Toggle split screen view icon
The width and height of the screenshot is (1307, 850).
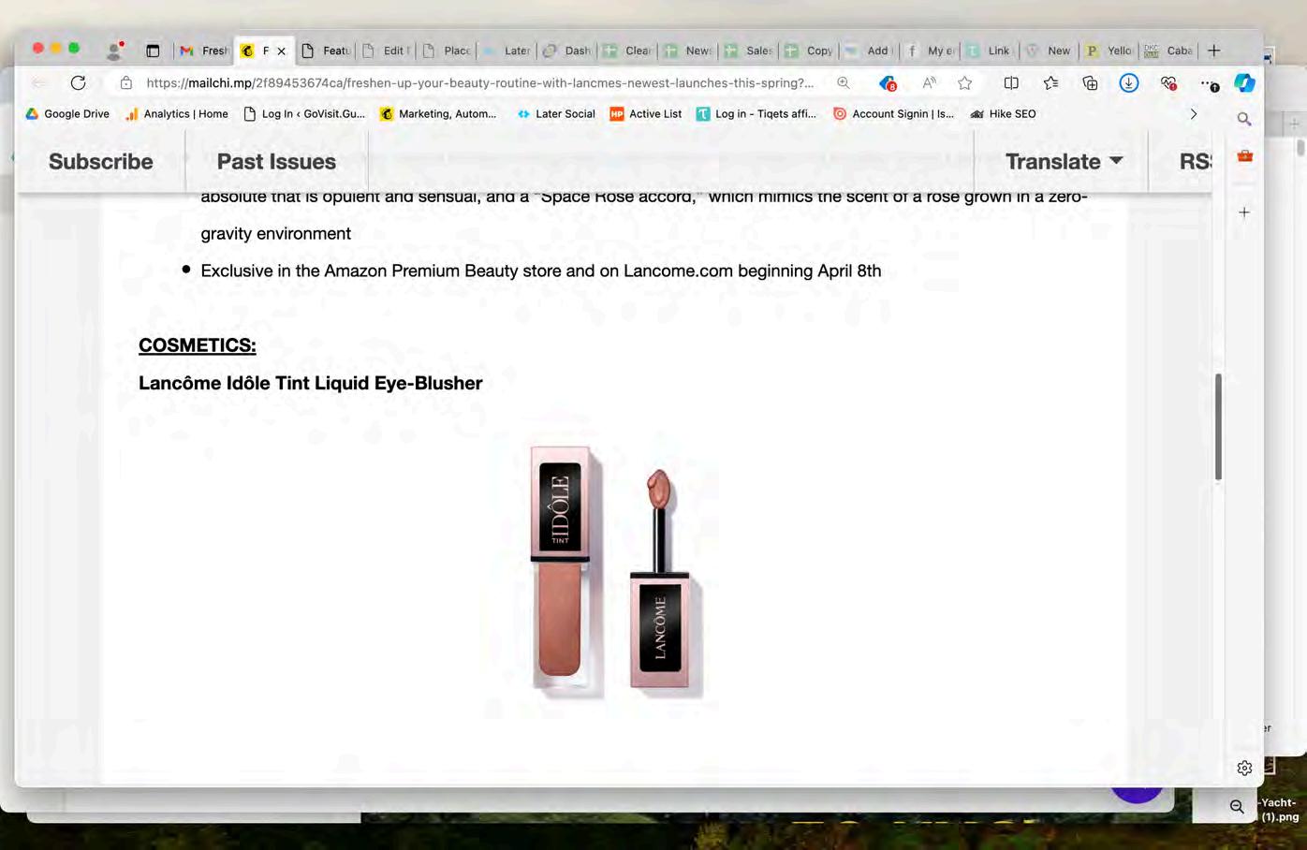pos(1011,83)
